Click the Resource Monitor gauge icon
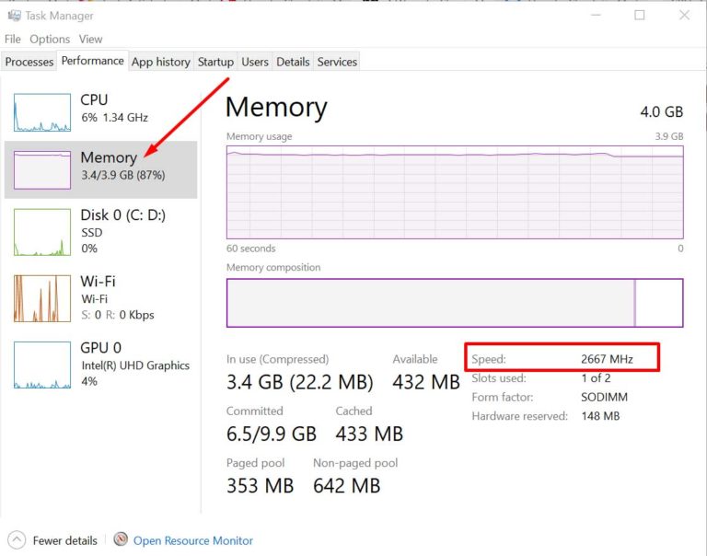The height and width of the screenshot is (556, 707). 121,539
